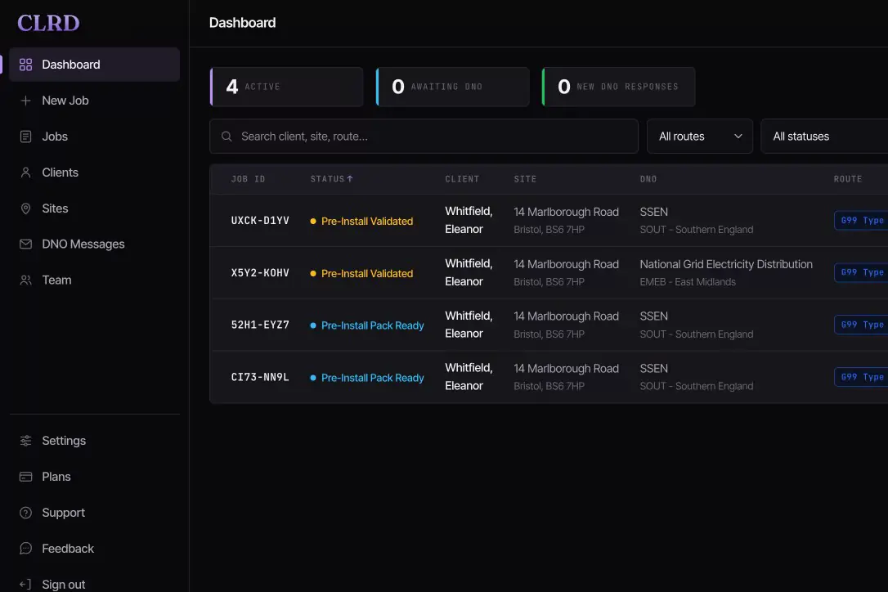888x592 pixels.
Task: Click Whitfield, Eleanor in 52H1-EYZ7 row
Action: coord(469,325)
